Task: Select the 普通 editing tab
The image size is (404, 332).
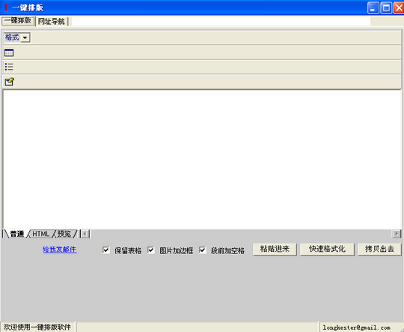Action: pyautogui.click(x=16, y=234)
